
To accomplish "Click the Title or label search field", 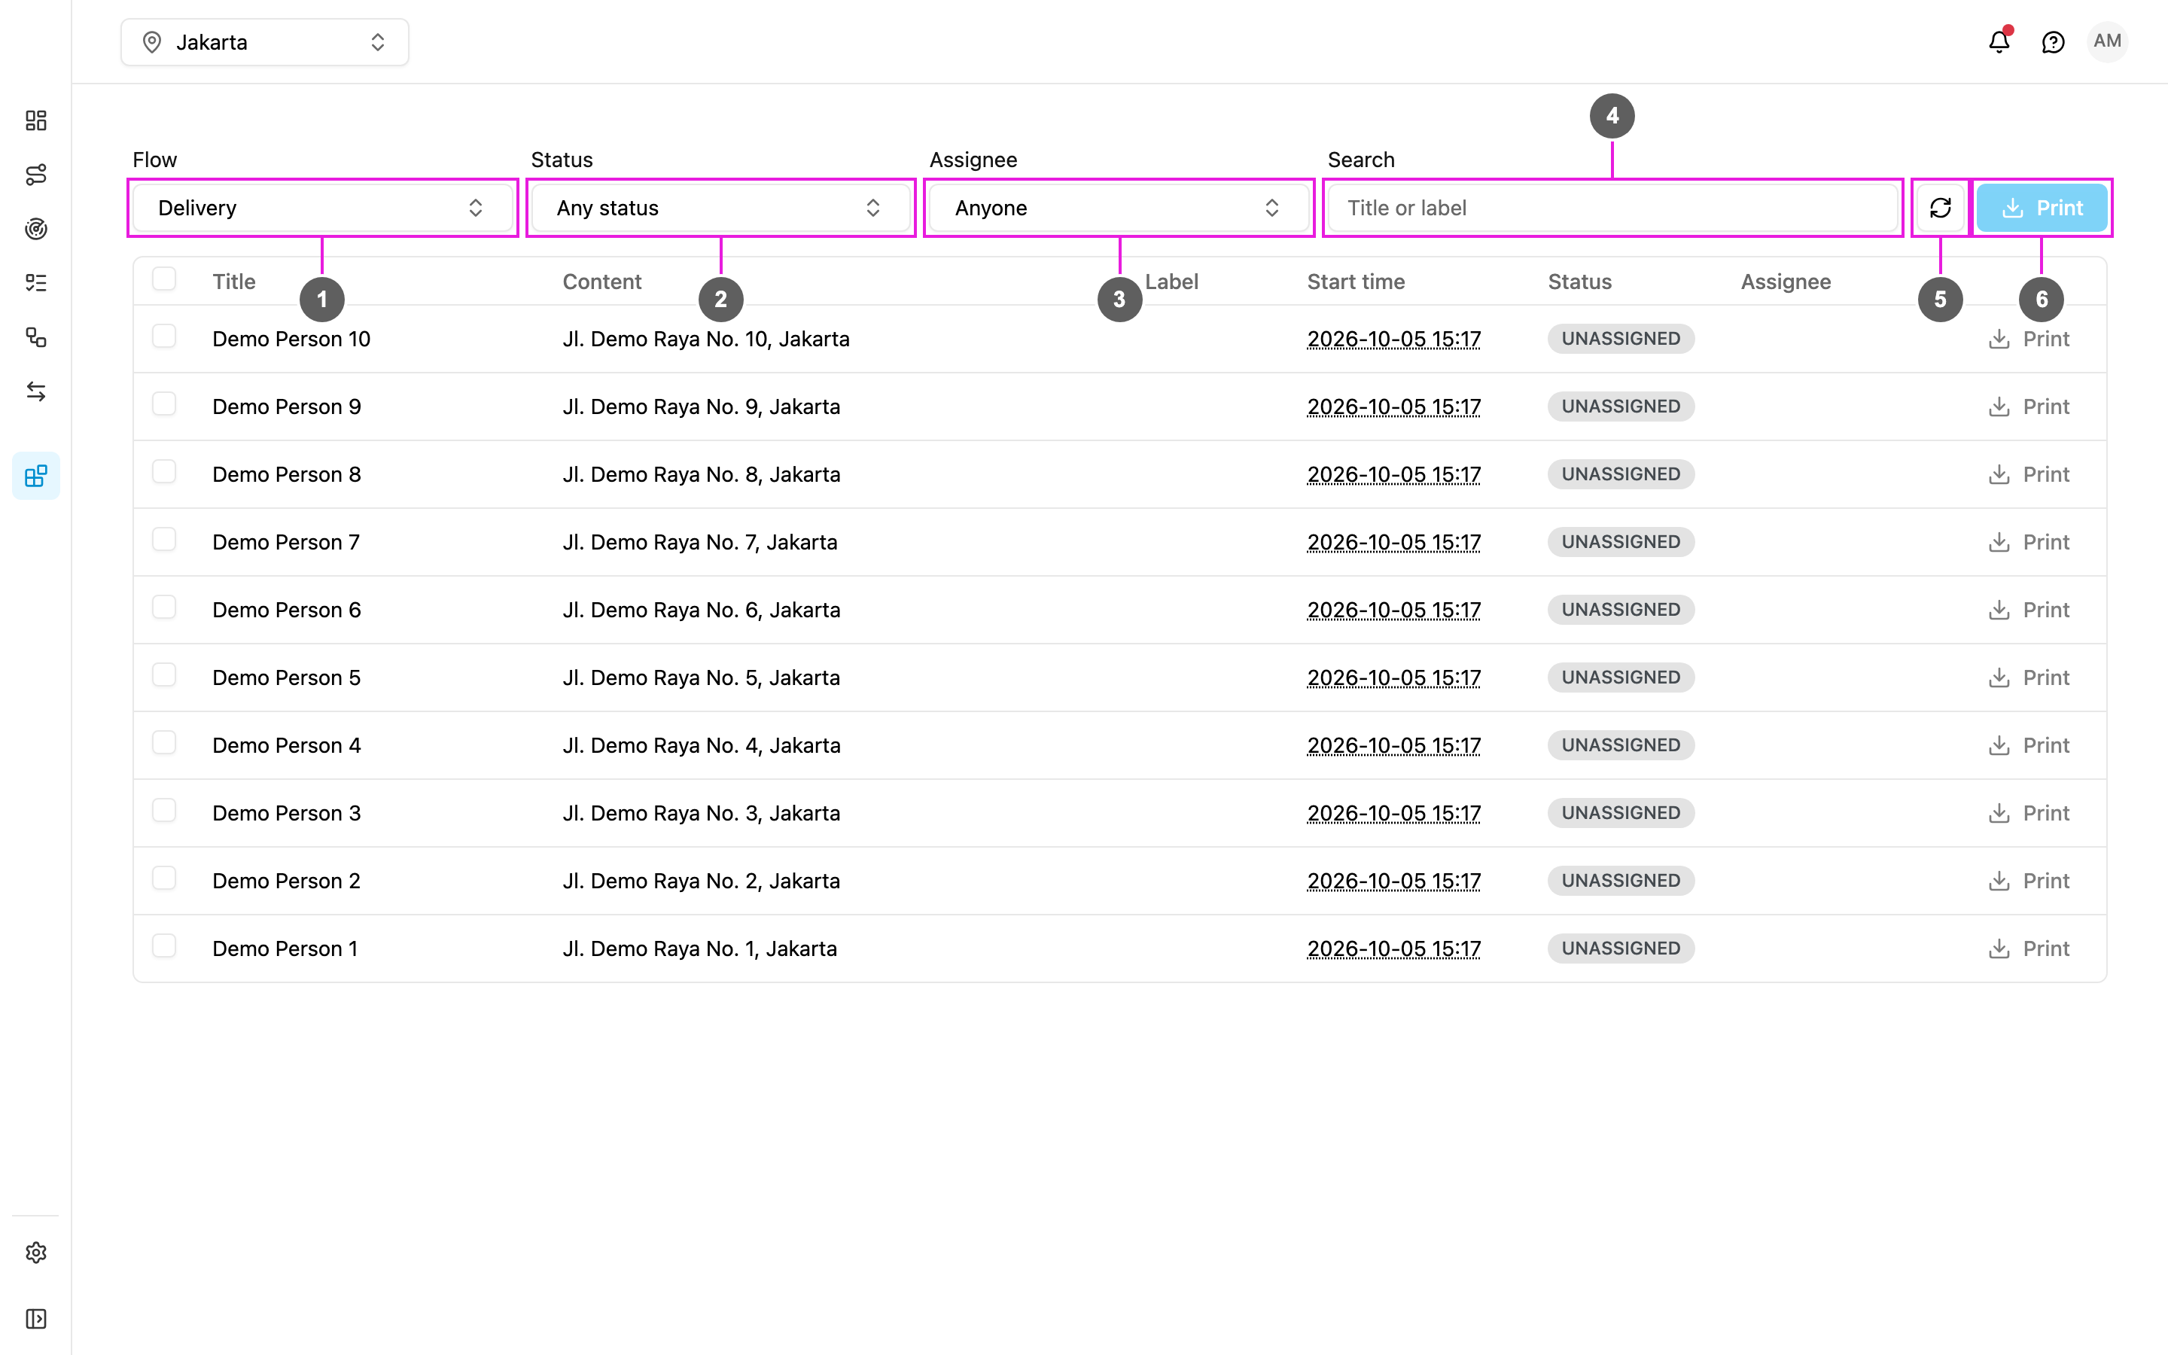I will 1612,208.
